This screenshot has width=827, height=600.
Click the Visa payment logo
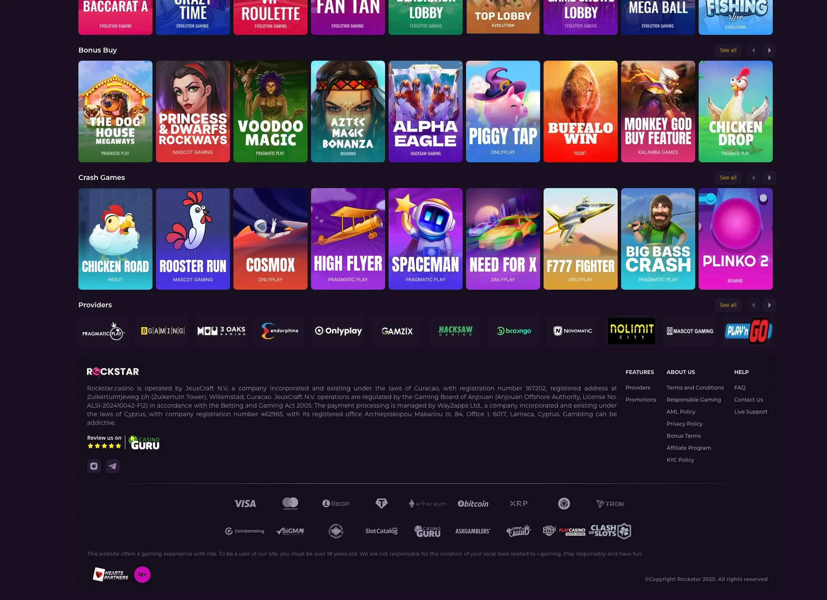[245, 504]
